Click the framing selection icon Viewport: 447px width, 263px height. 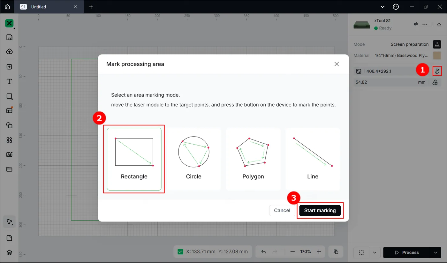coord(361,252)
